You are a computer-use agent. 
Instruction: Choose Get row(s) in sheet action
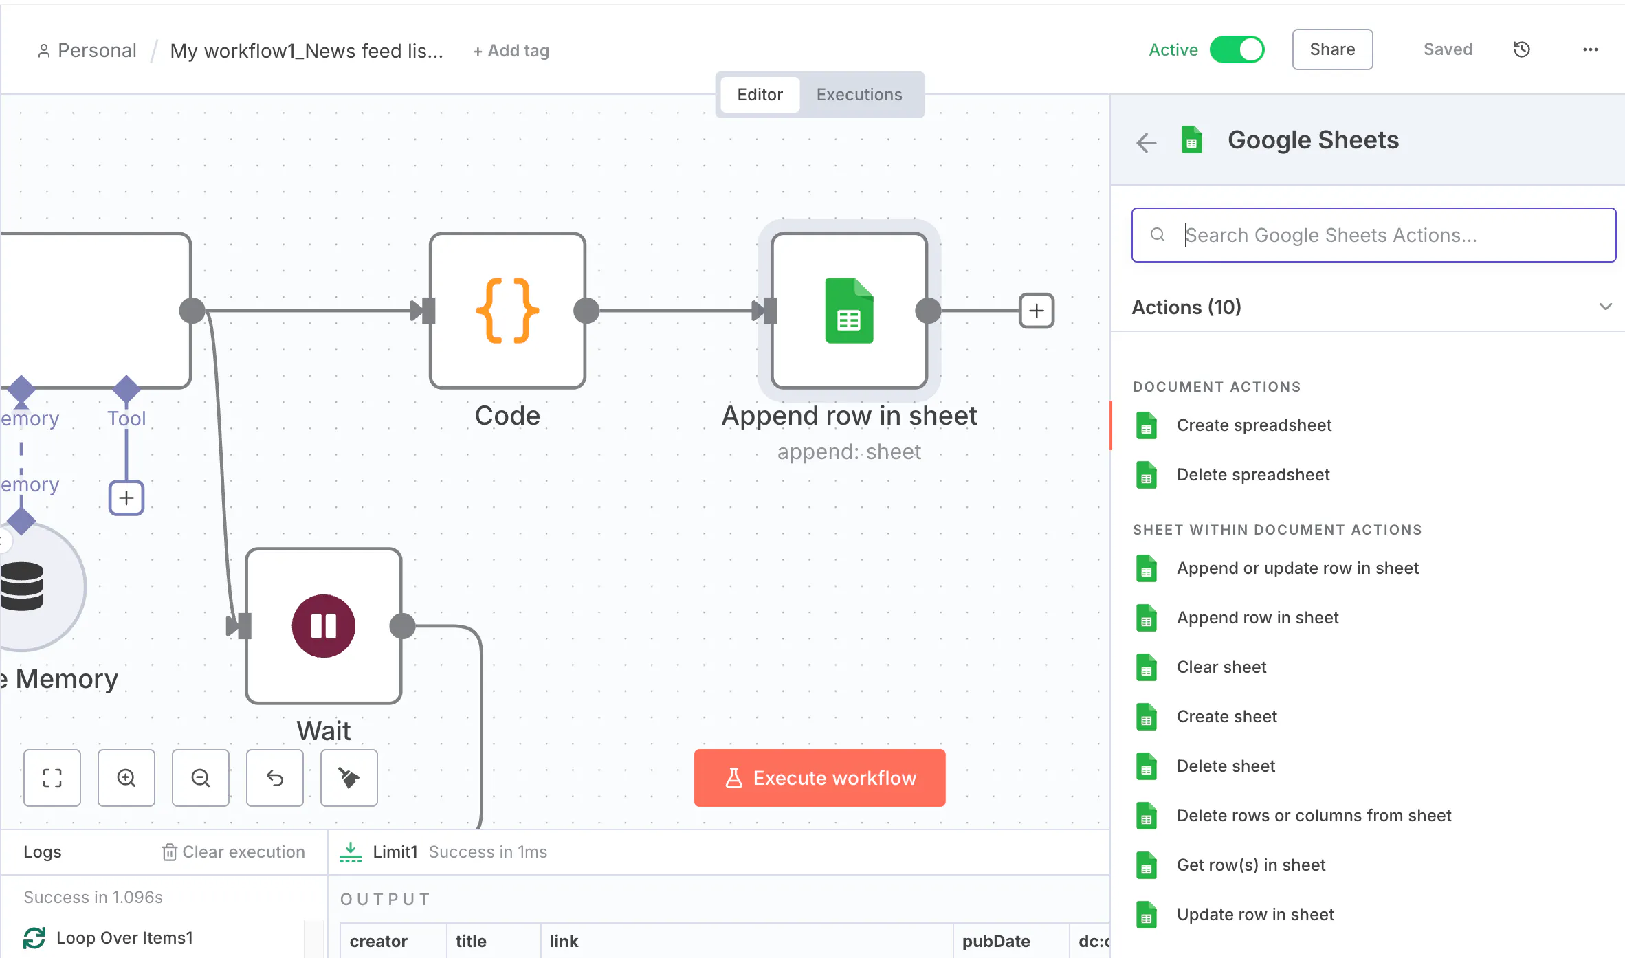[1368, 865]
